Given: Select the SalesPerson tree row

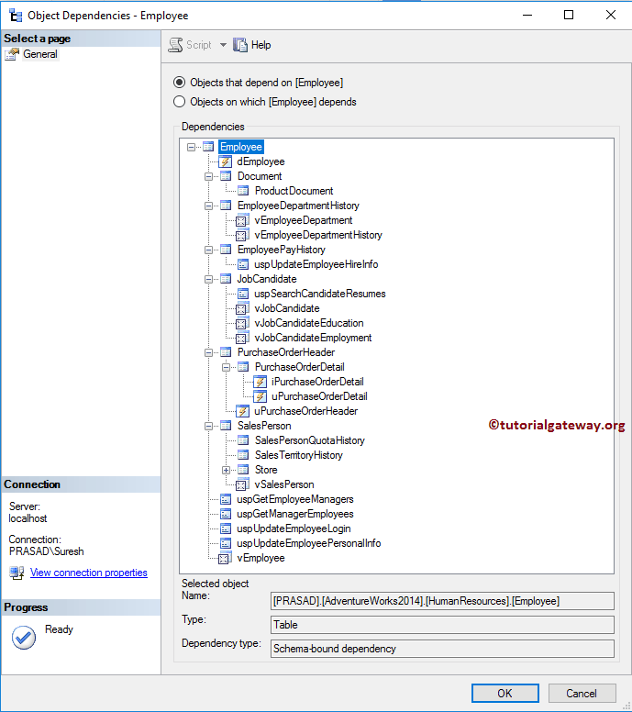Looking at the screenshot, I should (264, 426).
